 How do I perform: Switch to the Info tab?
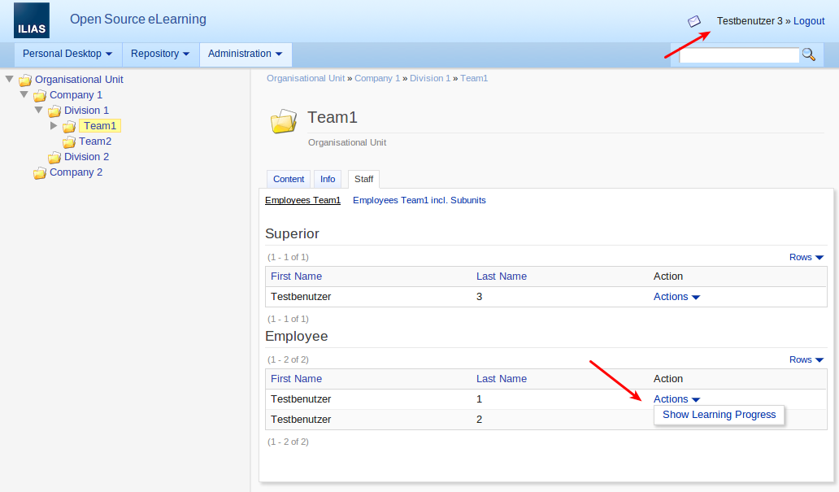pyautogui.click(x=328, y=179)
